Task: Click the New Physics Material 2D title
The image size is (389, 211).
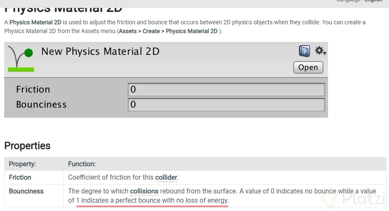Action: point(100,51)
